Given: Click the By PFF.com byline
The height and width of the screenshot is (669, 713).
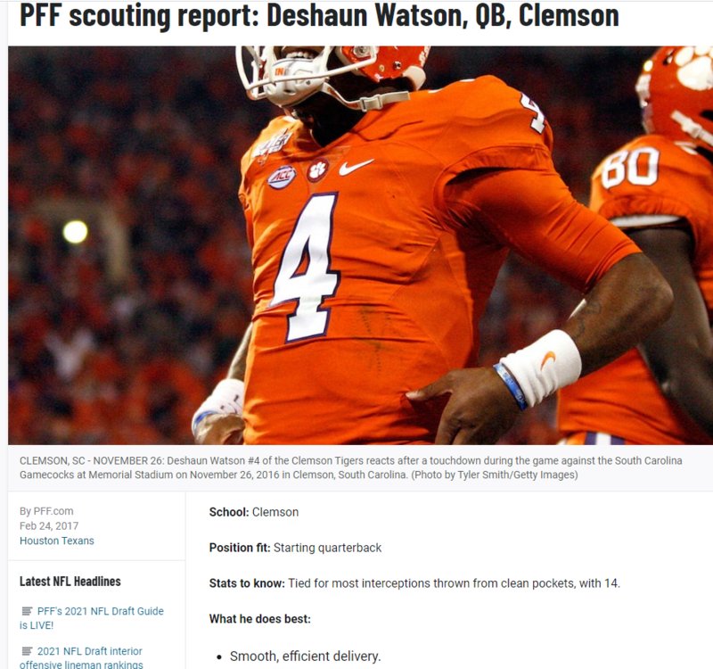Looking at the screenshot, I should [46, 511].
